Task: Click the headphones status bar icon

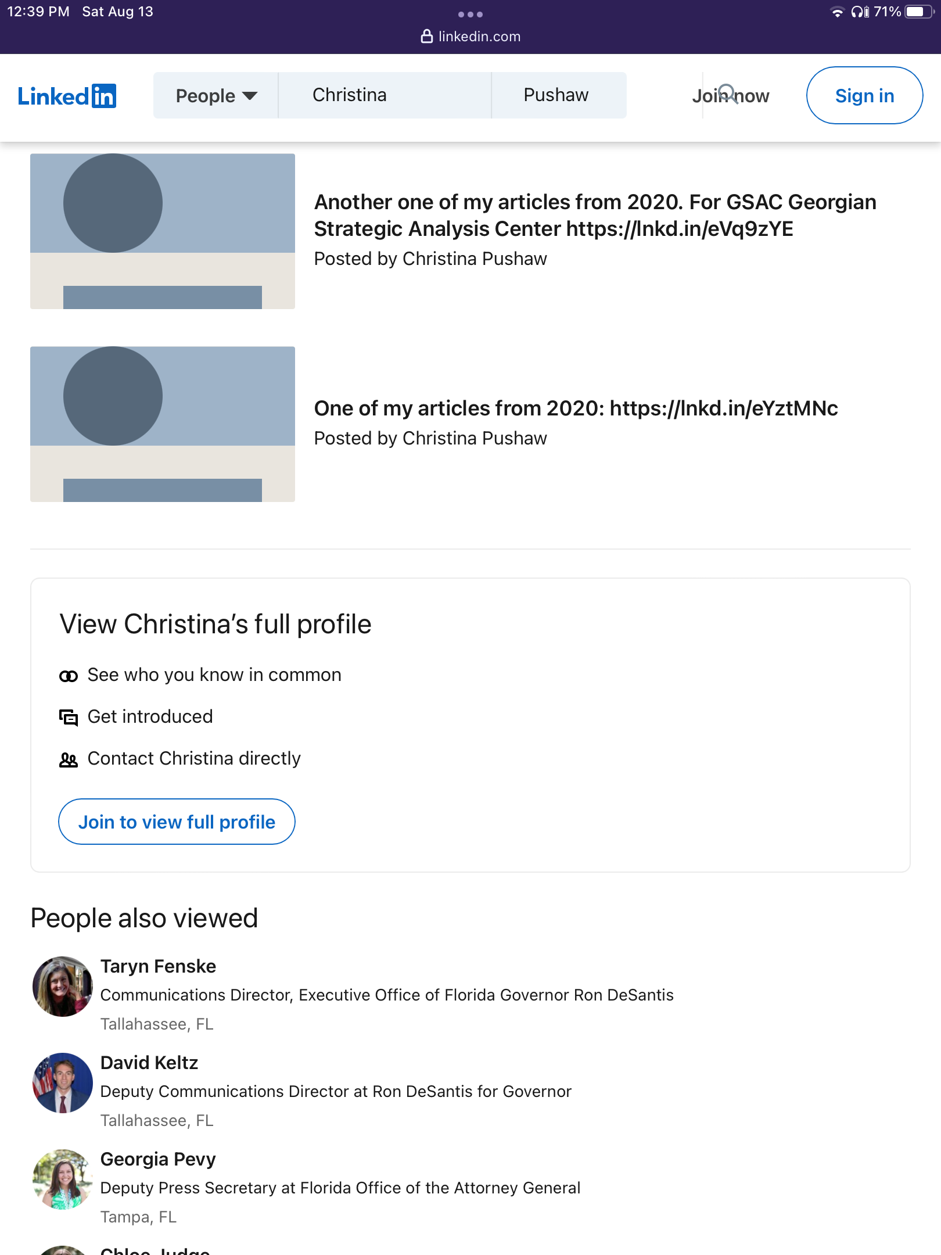Action: coord(859,10)
